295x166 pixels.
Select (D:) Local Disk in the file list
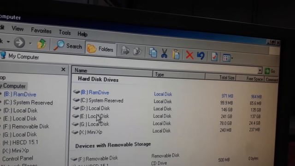95,108
